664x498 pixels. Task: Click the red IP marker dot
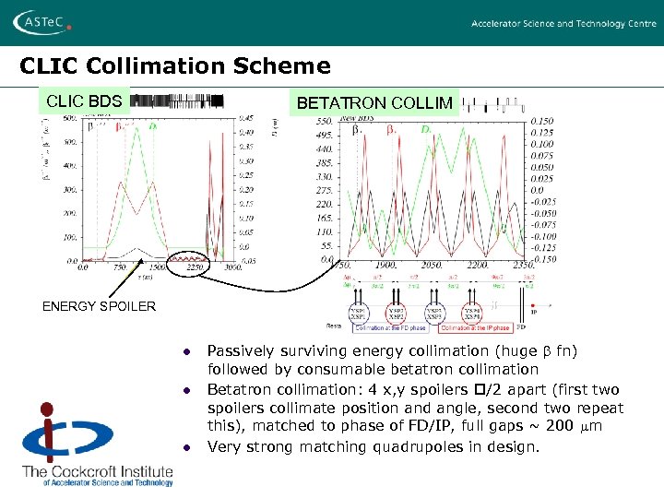(x=533, y=305)
